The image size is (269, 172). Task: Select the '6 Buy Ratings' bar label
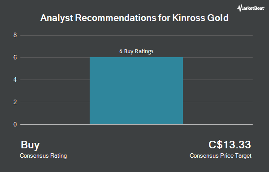point(136,51)
